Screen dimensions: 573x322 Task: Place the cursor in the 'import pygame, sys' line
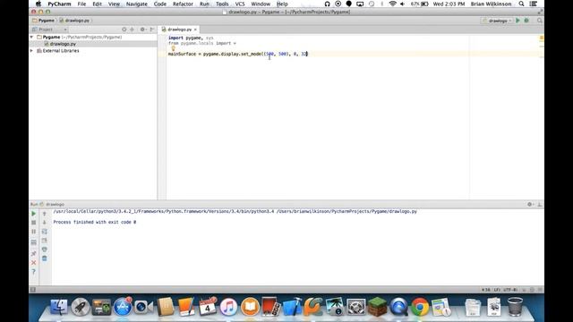(191, 38)
